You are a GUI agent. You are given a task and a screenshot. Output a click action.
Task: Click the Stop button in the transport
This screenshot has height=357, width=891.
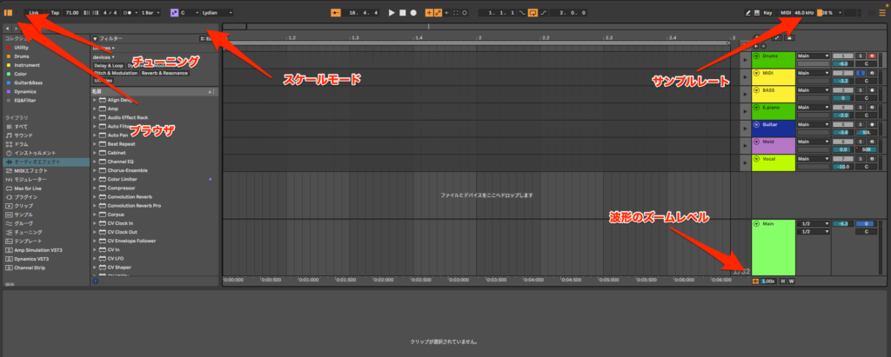(x=403, y=13)
